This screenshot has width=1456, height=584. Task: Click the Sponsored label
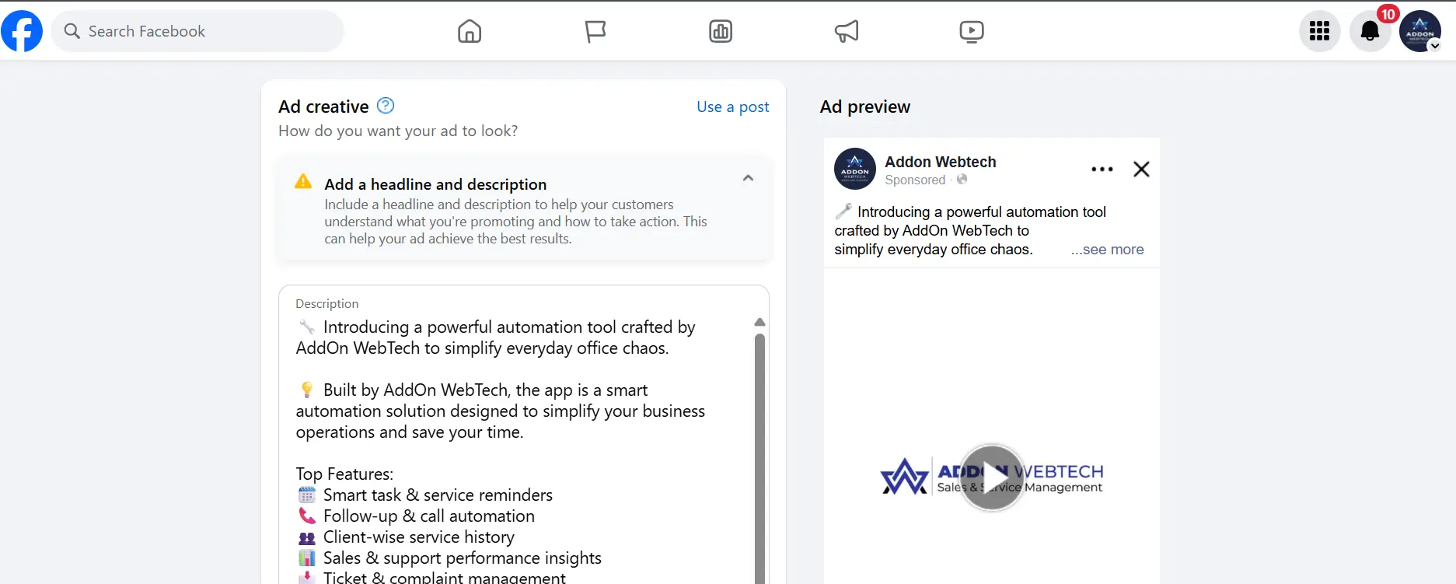click(x=915, y=180)
